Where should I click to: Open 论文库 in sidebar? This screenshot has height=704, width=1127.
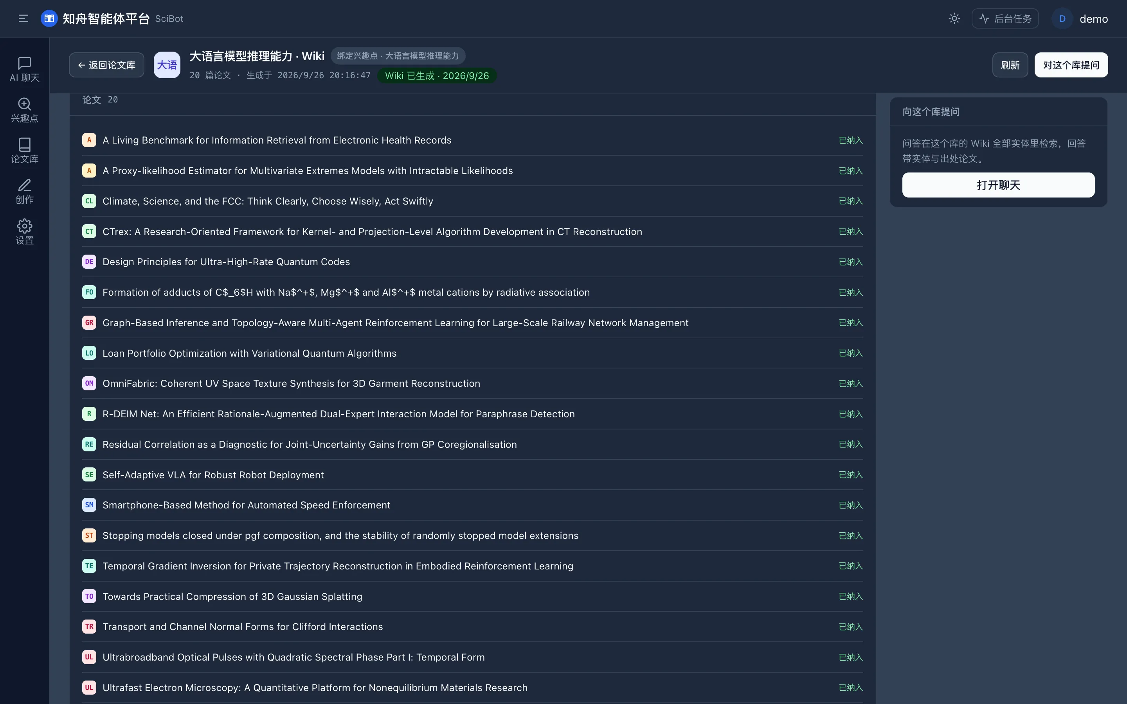25,151
